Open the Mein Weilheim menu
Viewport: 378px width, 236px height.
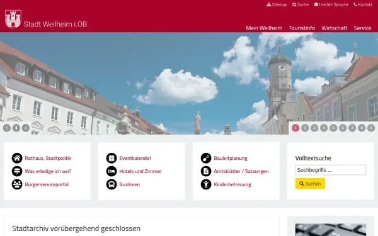tap(264, 28)
